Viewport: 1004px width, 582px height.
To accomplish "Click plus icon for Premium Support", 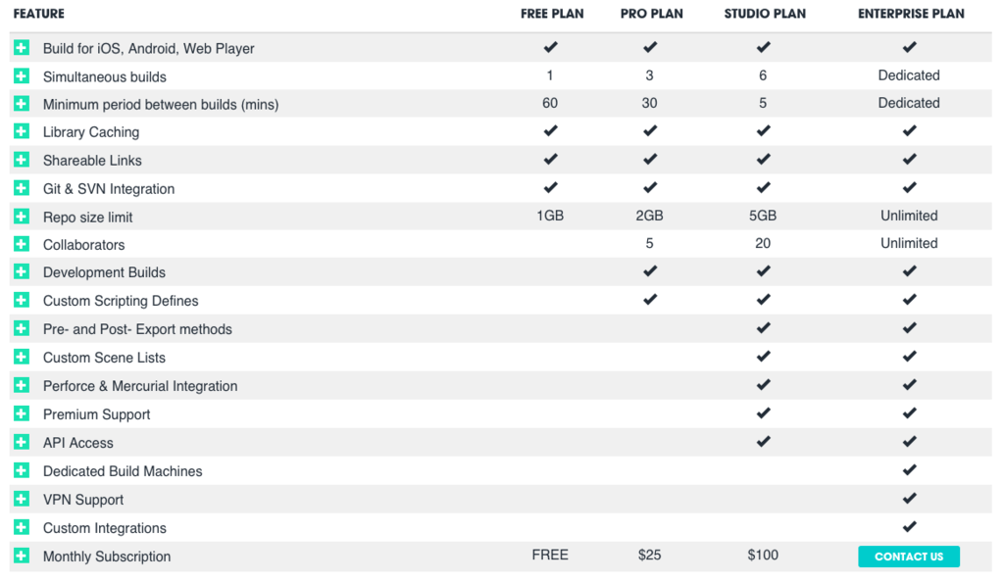I will (x=22, y=414).
